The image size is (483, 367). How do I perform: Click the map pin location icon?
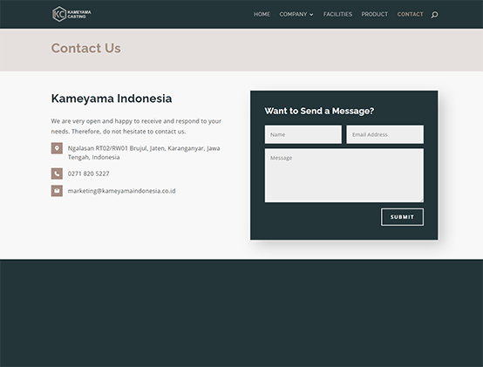57,148
